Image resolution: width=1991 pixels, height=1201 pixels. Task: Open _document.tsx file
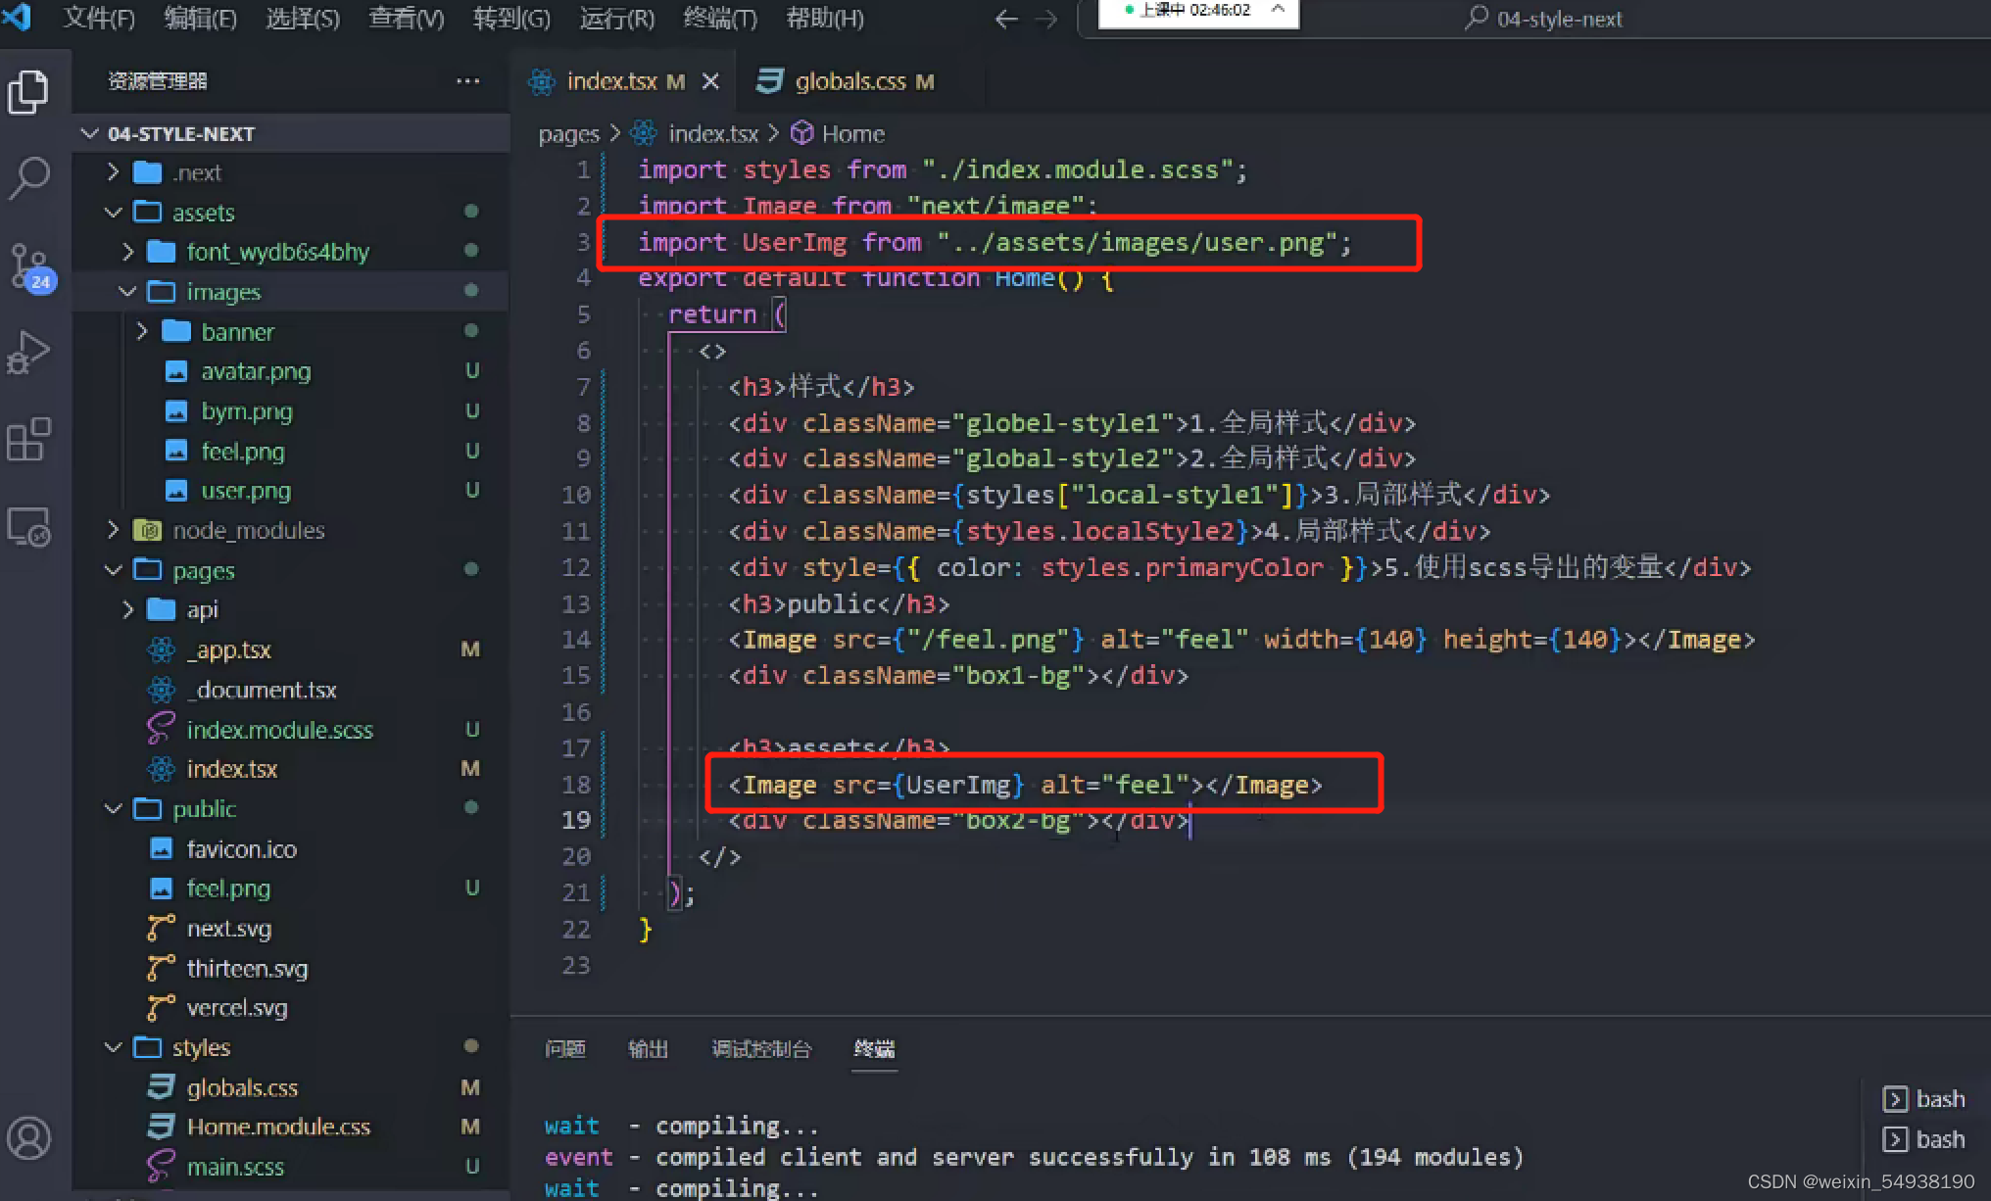tap(262, 691)
